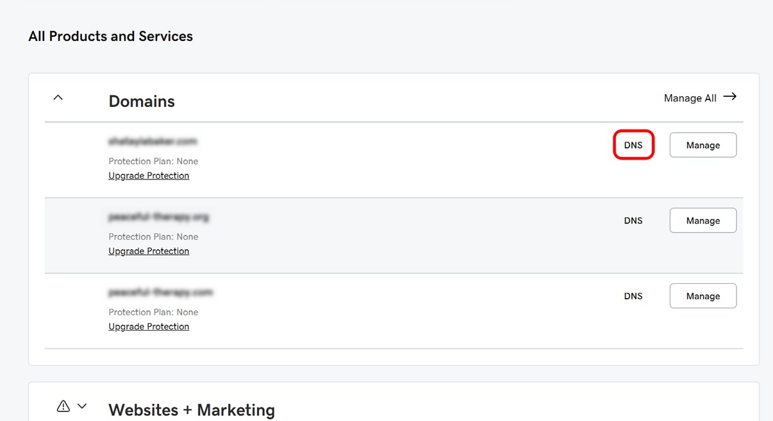Viewport: 773px width, 421px height.
Task: Open DNS for peaceful-therapy.com
Action: [x=633, y=296]
